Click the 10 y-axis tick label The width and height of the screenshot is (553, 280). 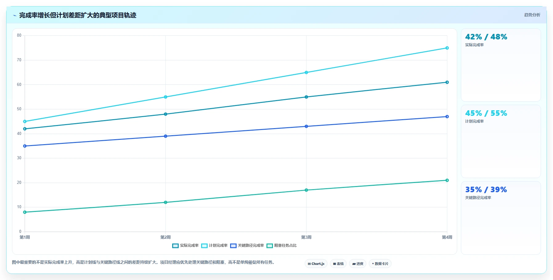[19, 207]
